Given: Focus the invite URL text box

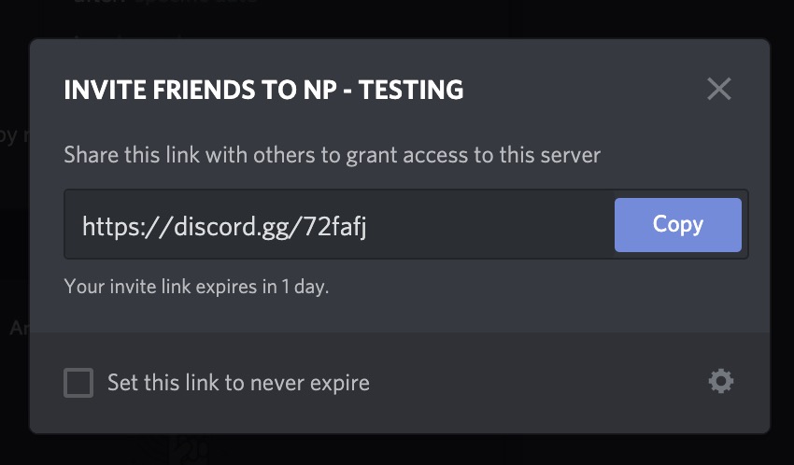Looking at the screenshot, I should pos(336,225).
